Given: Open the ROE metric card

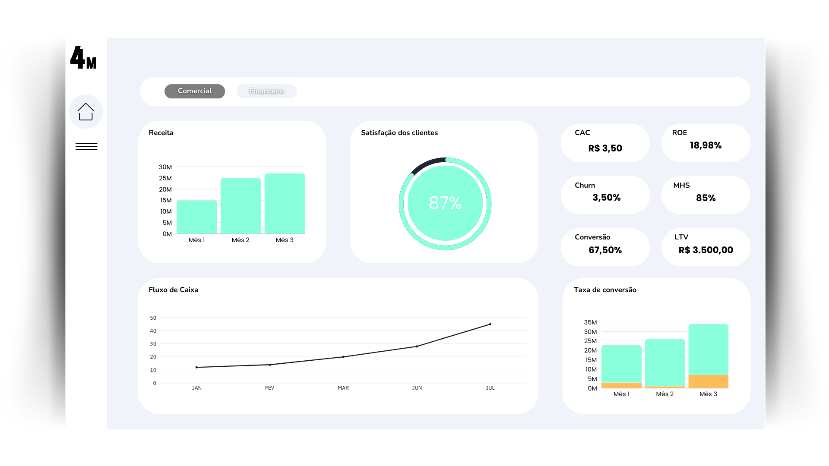Looking at the screenshot, I should tap(706, 143).
